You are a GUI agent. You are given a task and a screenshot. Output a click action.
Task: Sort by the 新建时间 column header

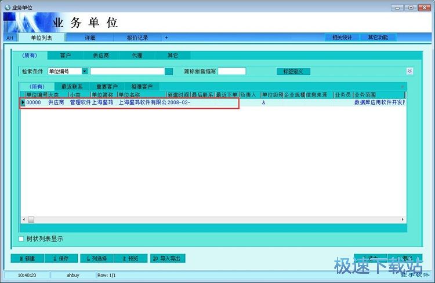(179, 95)
